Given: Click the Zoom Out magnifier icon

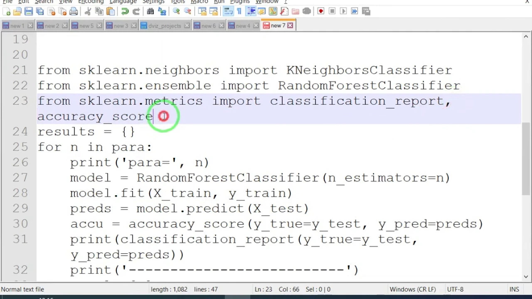Looking at the screenshot, I should click(x=187, y=11).
